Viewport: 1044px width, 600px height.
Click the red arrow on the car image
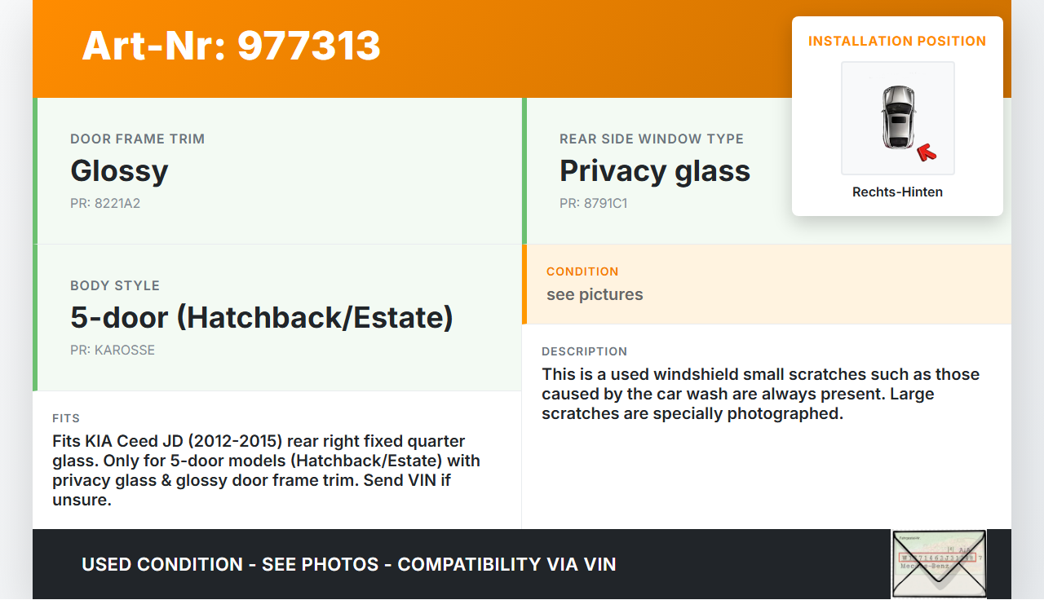click(x=926, y=152)
